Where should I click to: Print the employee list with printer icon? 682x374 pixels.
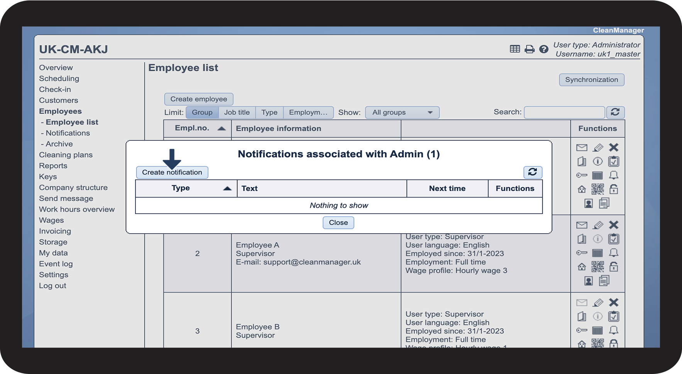tap(530, 49)
